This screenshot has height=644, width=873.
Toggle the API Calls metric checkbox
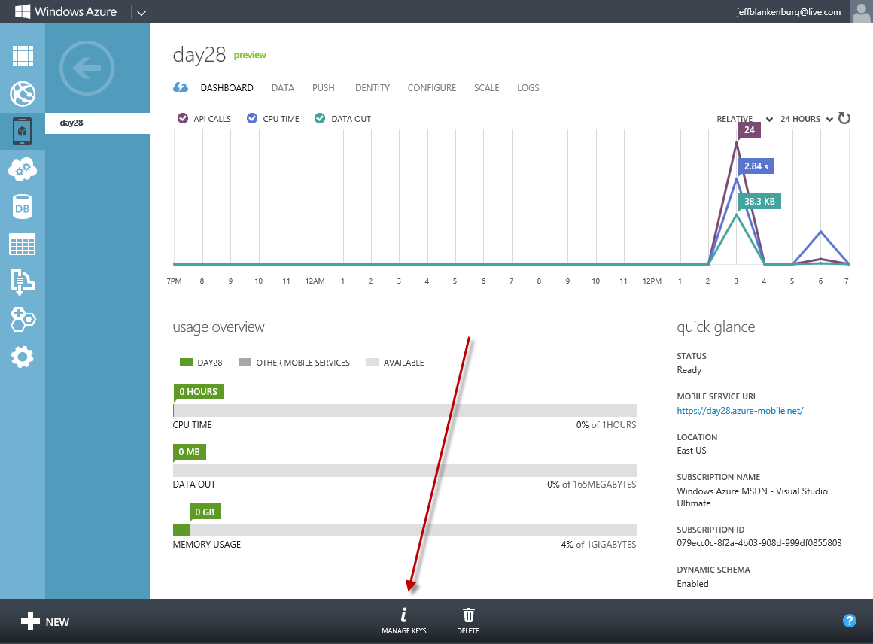[x=182, y=119]
